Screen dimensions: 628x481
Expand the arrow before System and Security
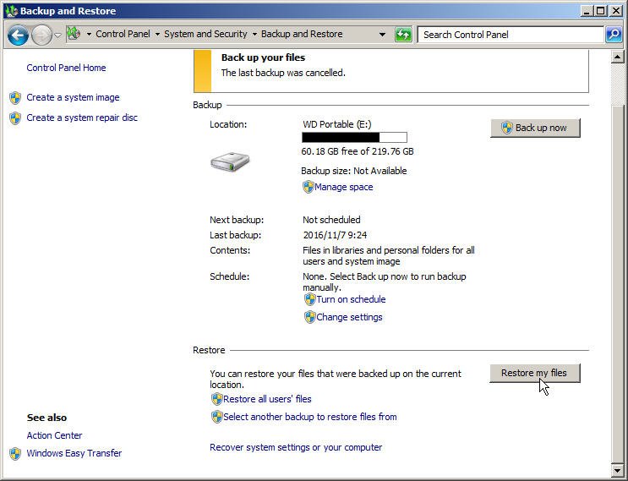pos(157,35)
